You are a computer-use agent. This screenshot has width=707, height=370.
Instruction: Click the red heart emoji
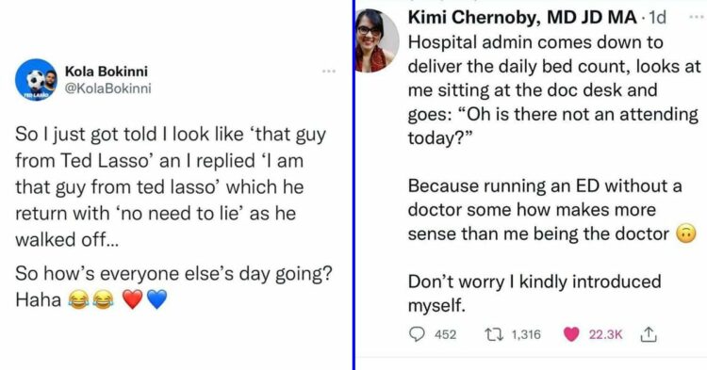tap(133, 299)
